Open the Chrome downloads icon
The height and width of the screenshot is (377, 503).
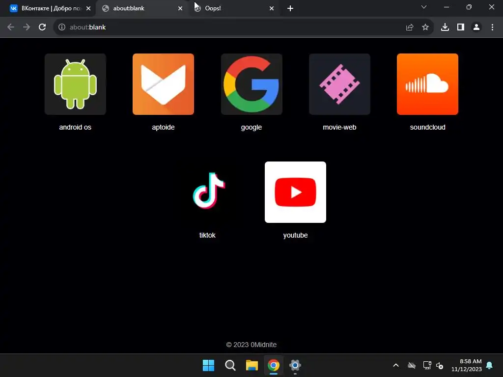click(445, 27)
